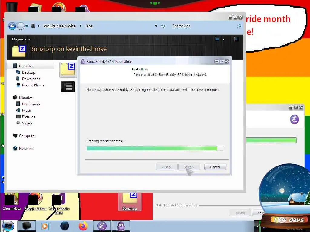The width and height of the screenshot is (310, 232).
Task: Click the BonziBuddy icon in the installer title bar
Action: [x=83, y=61]
